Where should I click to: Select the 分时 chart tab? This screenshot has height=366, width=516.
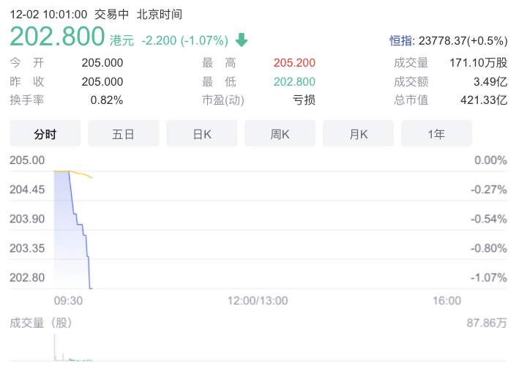coord(45,134)
